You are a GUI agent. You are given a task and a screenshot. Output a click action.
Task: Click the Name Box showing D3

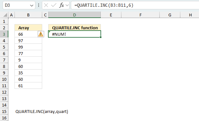19,5
